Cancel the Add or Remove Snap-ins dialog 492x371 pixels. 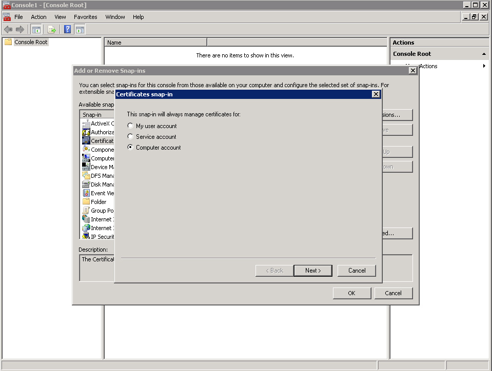(x=393, y=293)
